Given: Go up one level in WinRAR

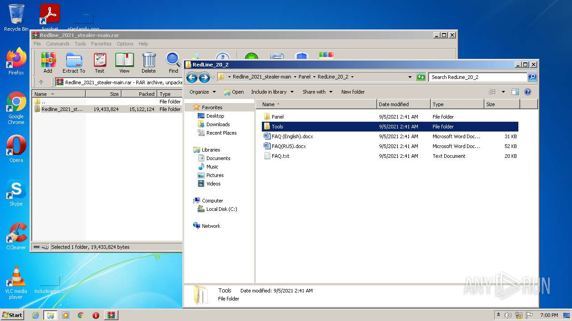Looking at the screenshot, I should [41, 82].
